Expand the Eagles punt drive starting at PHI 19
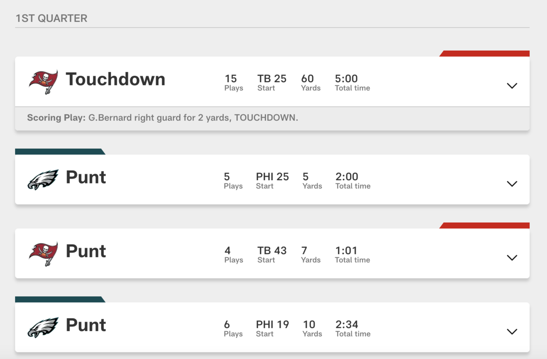This screenshot has height=359, width=547. pos(512,332)
